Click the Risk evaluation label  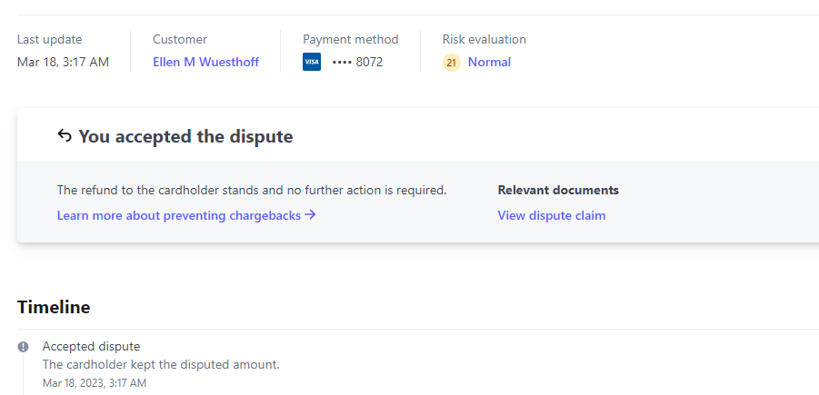[x=484, y=39]
